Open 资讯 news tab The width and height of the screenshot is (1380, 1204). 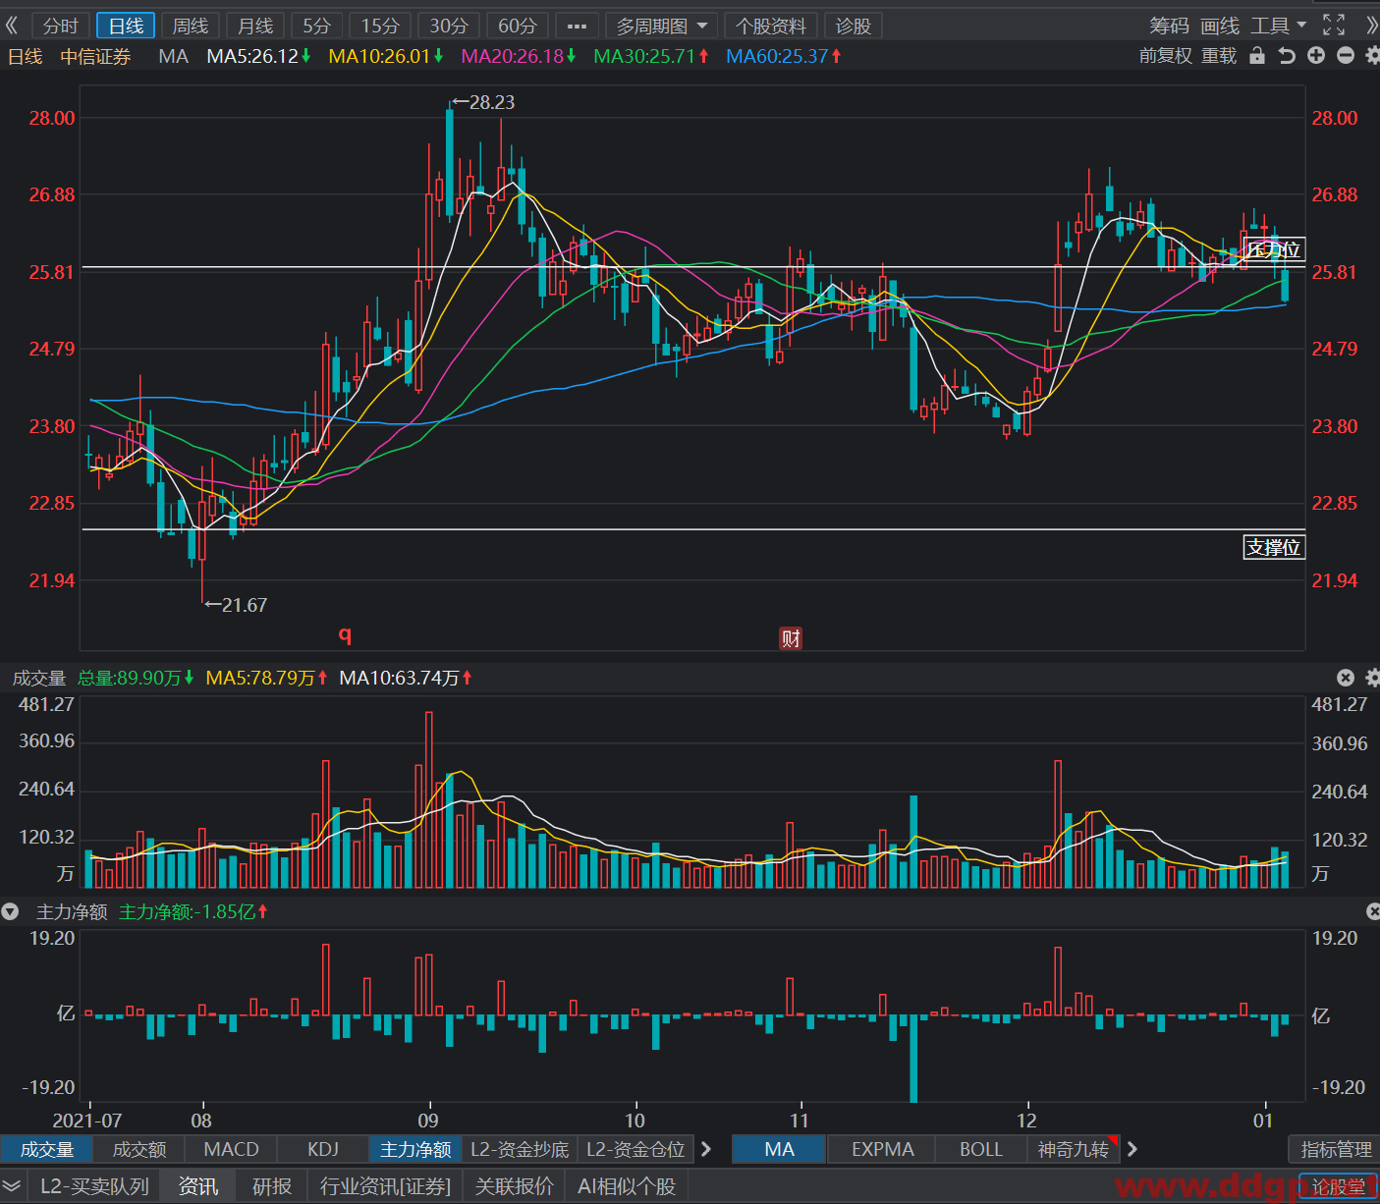(x=198, y=1186)
